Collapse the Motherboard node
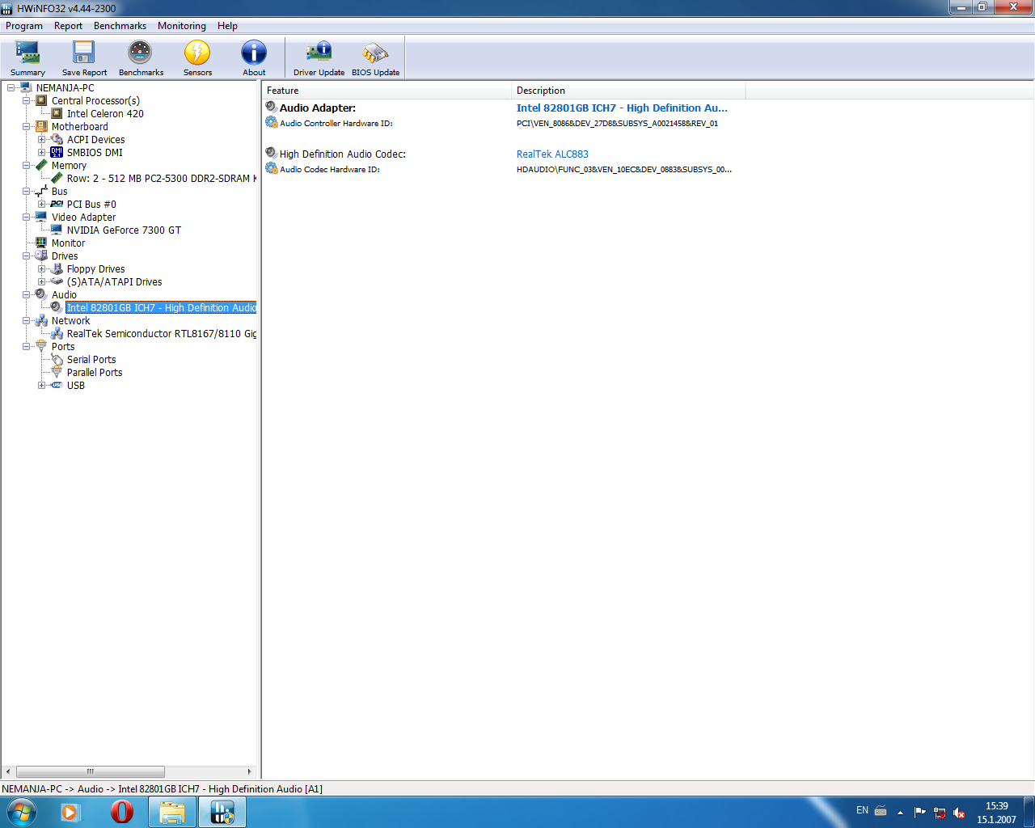 point(26,126)
